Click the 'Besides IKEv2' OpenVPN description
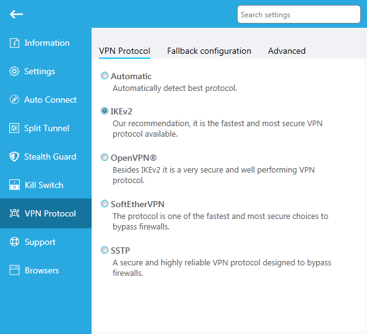 click(x=214, y=175)
